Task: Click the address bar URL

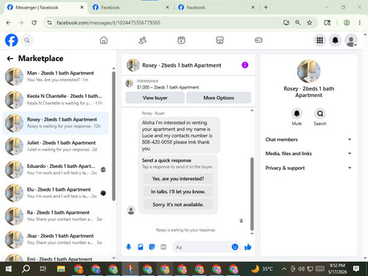Action: (x=108, y=23)
